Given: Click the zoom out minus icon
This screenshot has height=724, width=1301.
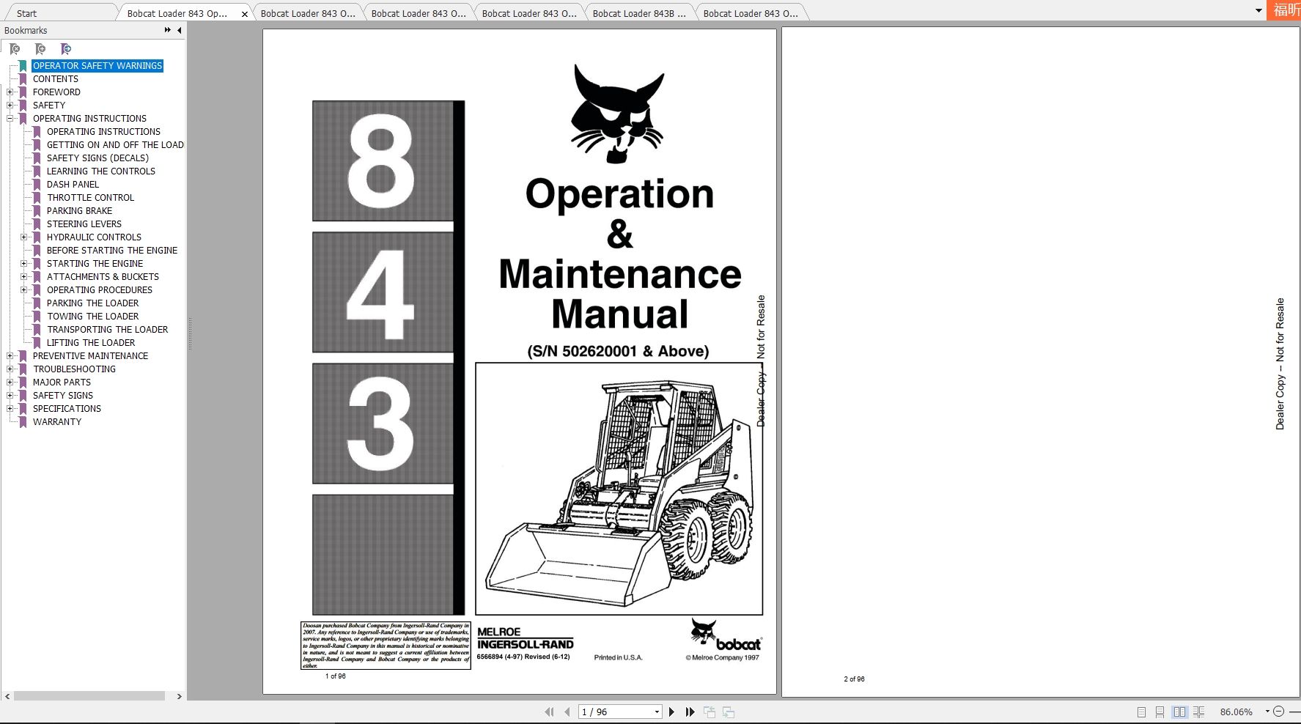Looking at the screenshot, I should 1280,712.
